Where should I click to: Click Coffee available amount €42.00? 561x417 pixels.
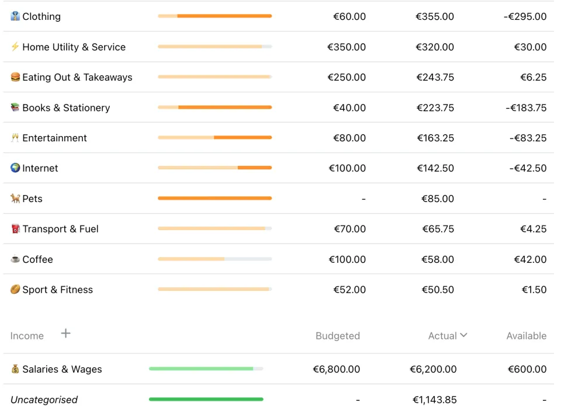[530, 259]
